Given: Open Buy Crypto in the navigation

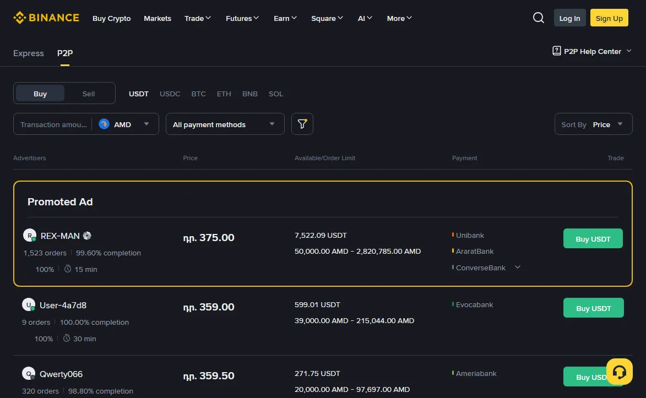Looking at the screenshot, I should 112,18.
